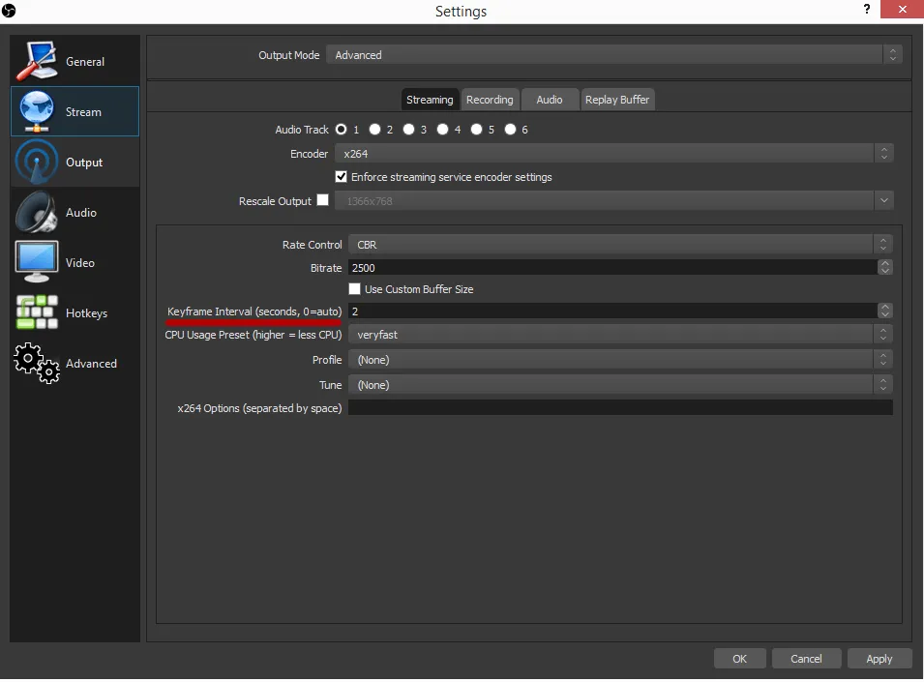Screen dimensions: 924x682
Task: Select audio track 6 radio button
Action: (510, 130)
